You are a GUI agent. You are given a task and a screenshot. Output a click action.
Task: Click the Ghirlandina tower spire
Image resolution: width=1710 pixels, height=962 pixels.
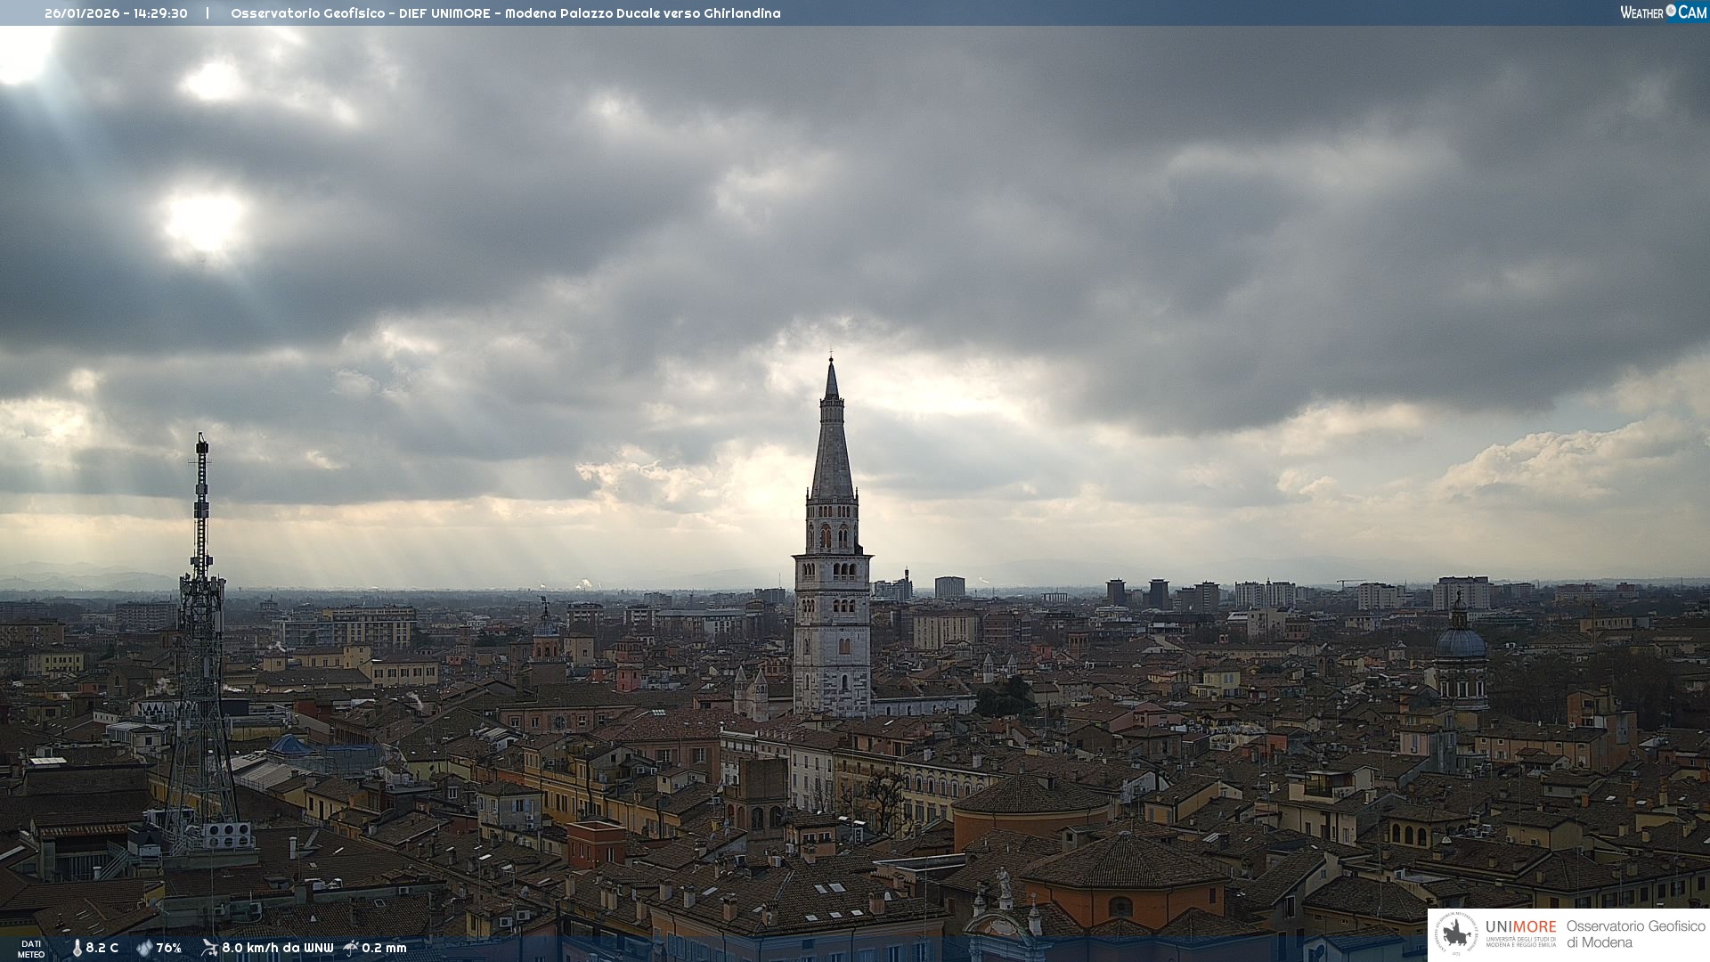click(832, 445)
